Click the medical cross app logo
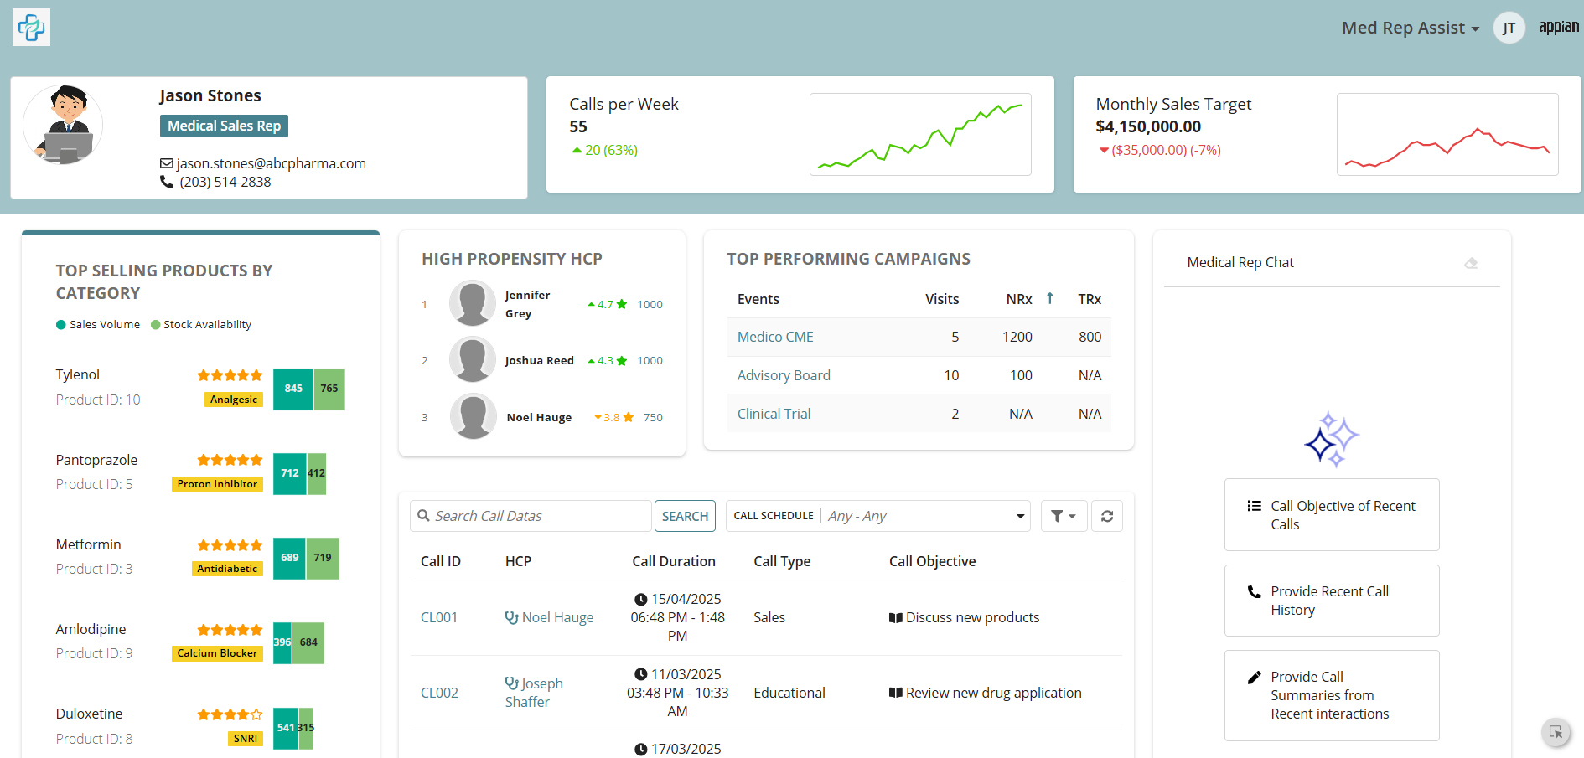Screen dimensions: 1584x758 tap(31, 28)
